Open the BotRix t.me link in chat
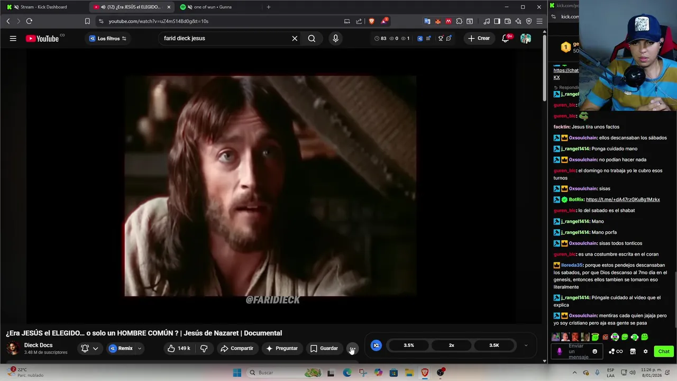677x381 pixels. (x=623, y=199)
